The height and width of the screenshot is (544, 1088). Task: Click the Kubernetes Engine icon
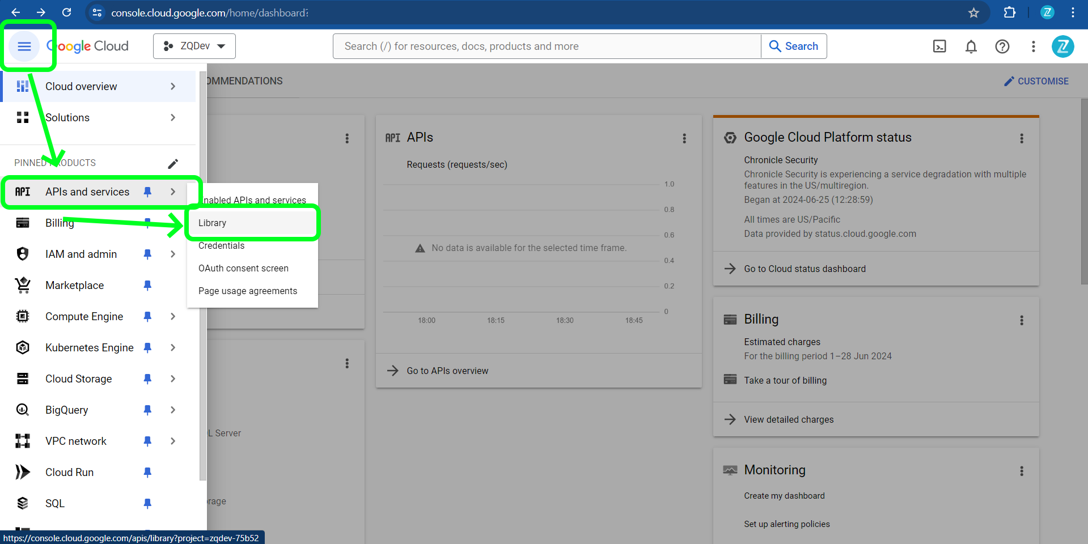pyautogui.click(x=23, y=347)
